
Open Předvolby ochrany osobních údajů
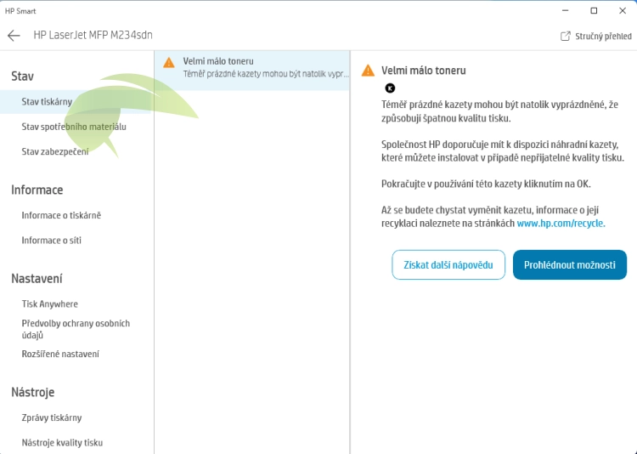(76, 329)
